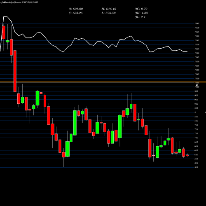Click the OL: 2.1 value
The image size is (206, 206).
tap(140, 17)
